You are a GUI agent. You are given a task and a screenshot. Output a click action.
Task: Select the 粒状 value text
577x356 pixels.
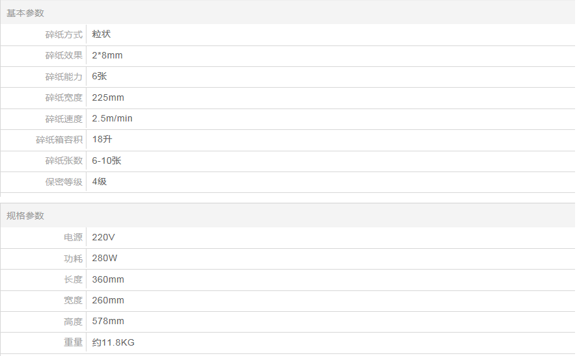(101, 34)
